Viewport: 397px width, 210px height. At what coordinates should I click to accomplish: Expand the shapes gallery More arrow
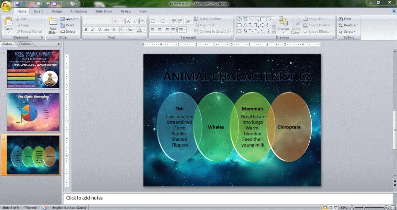[x=274, y=31]
